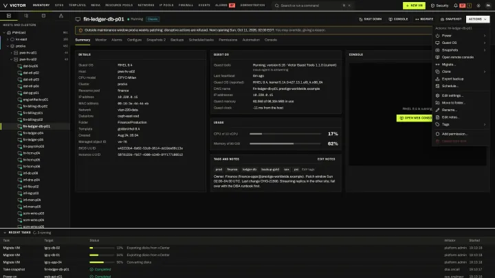This screenshot has width=495, height=278.
Task: Pick Edit settings from Actions menu
Action: (461, 95)
